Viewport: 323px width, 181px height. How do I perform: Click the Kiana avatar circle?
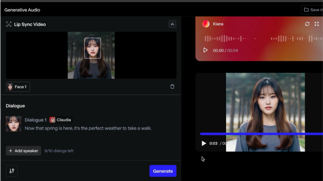click(206, 24)
